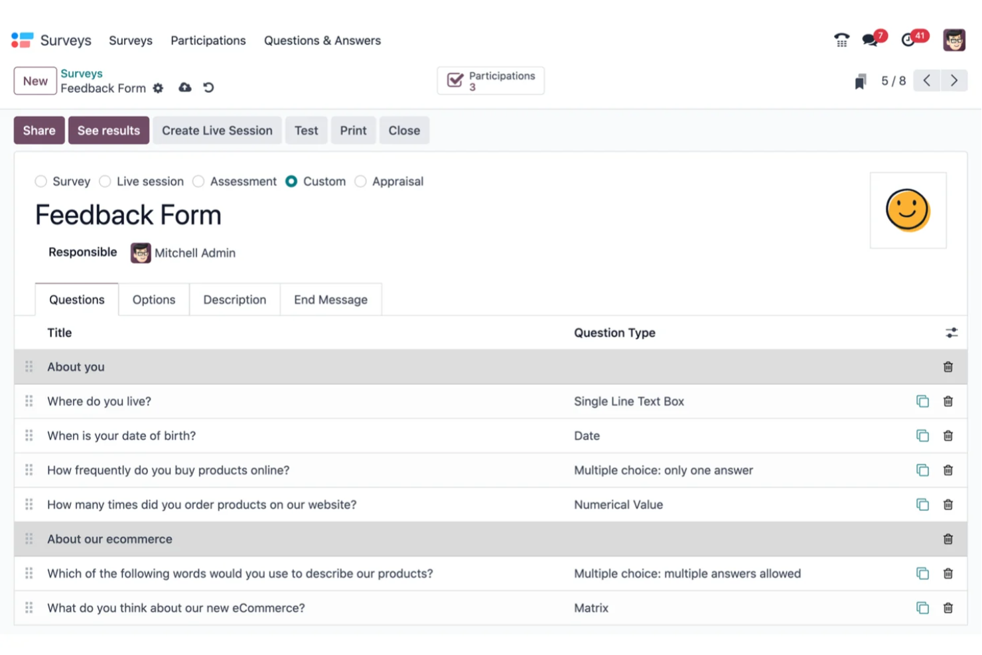Image resolution: width=982 pixels, height=655 pixels.
Task: Go to the next record arrow
Action: 954,81
